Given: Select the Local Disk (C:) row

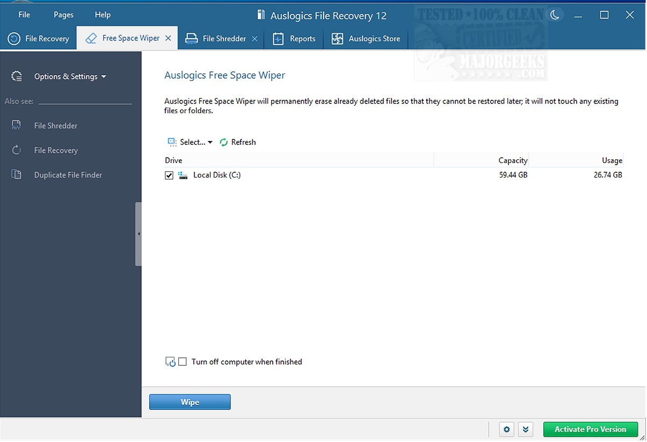Looking at the screenshot, I should 394,175.
